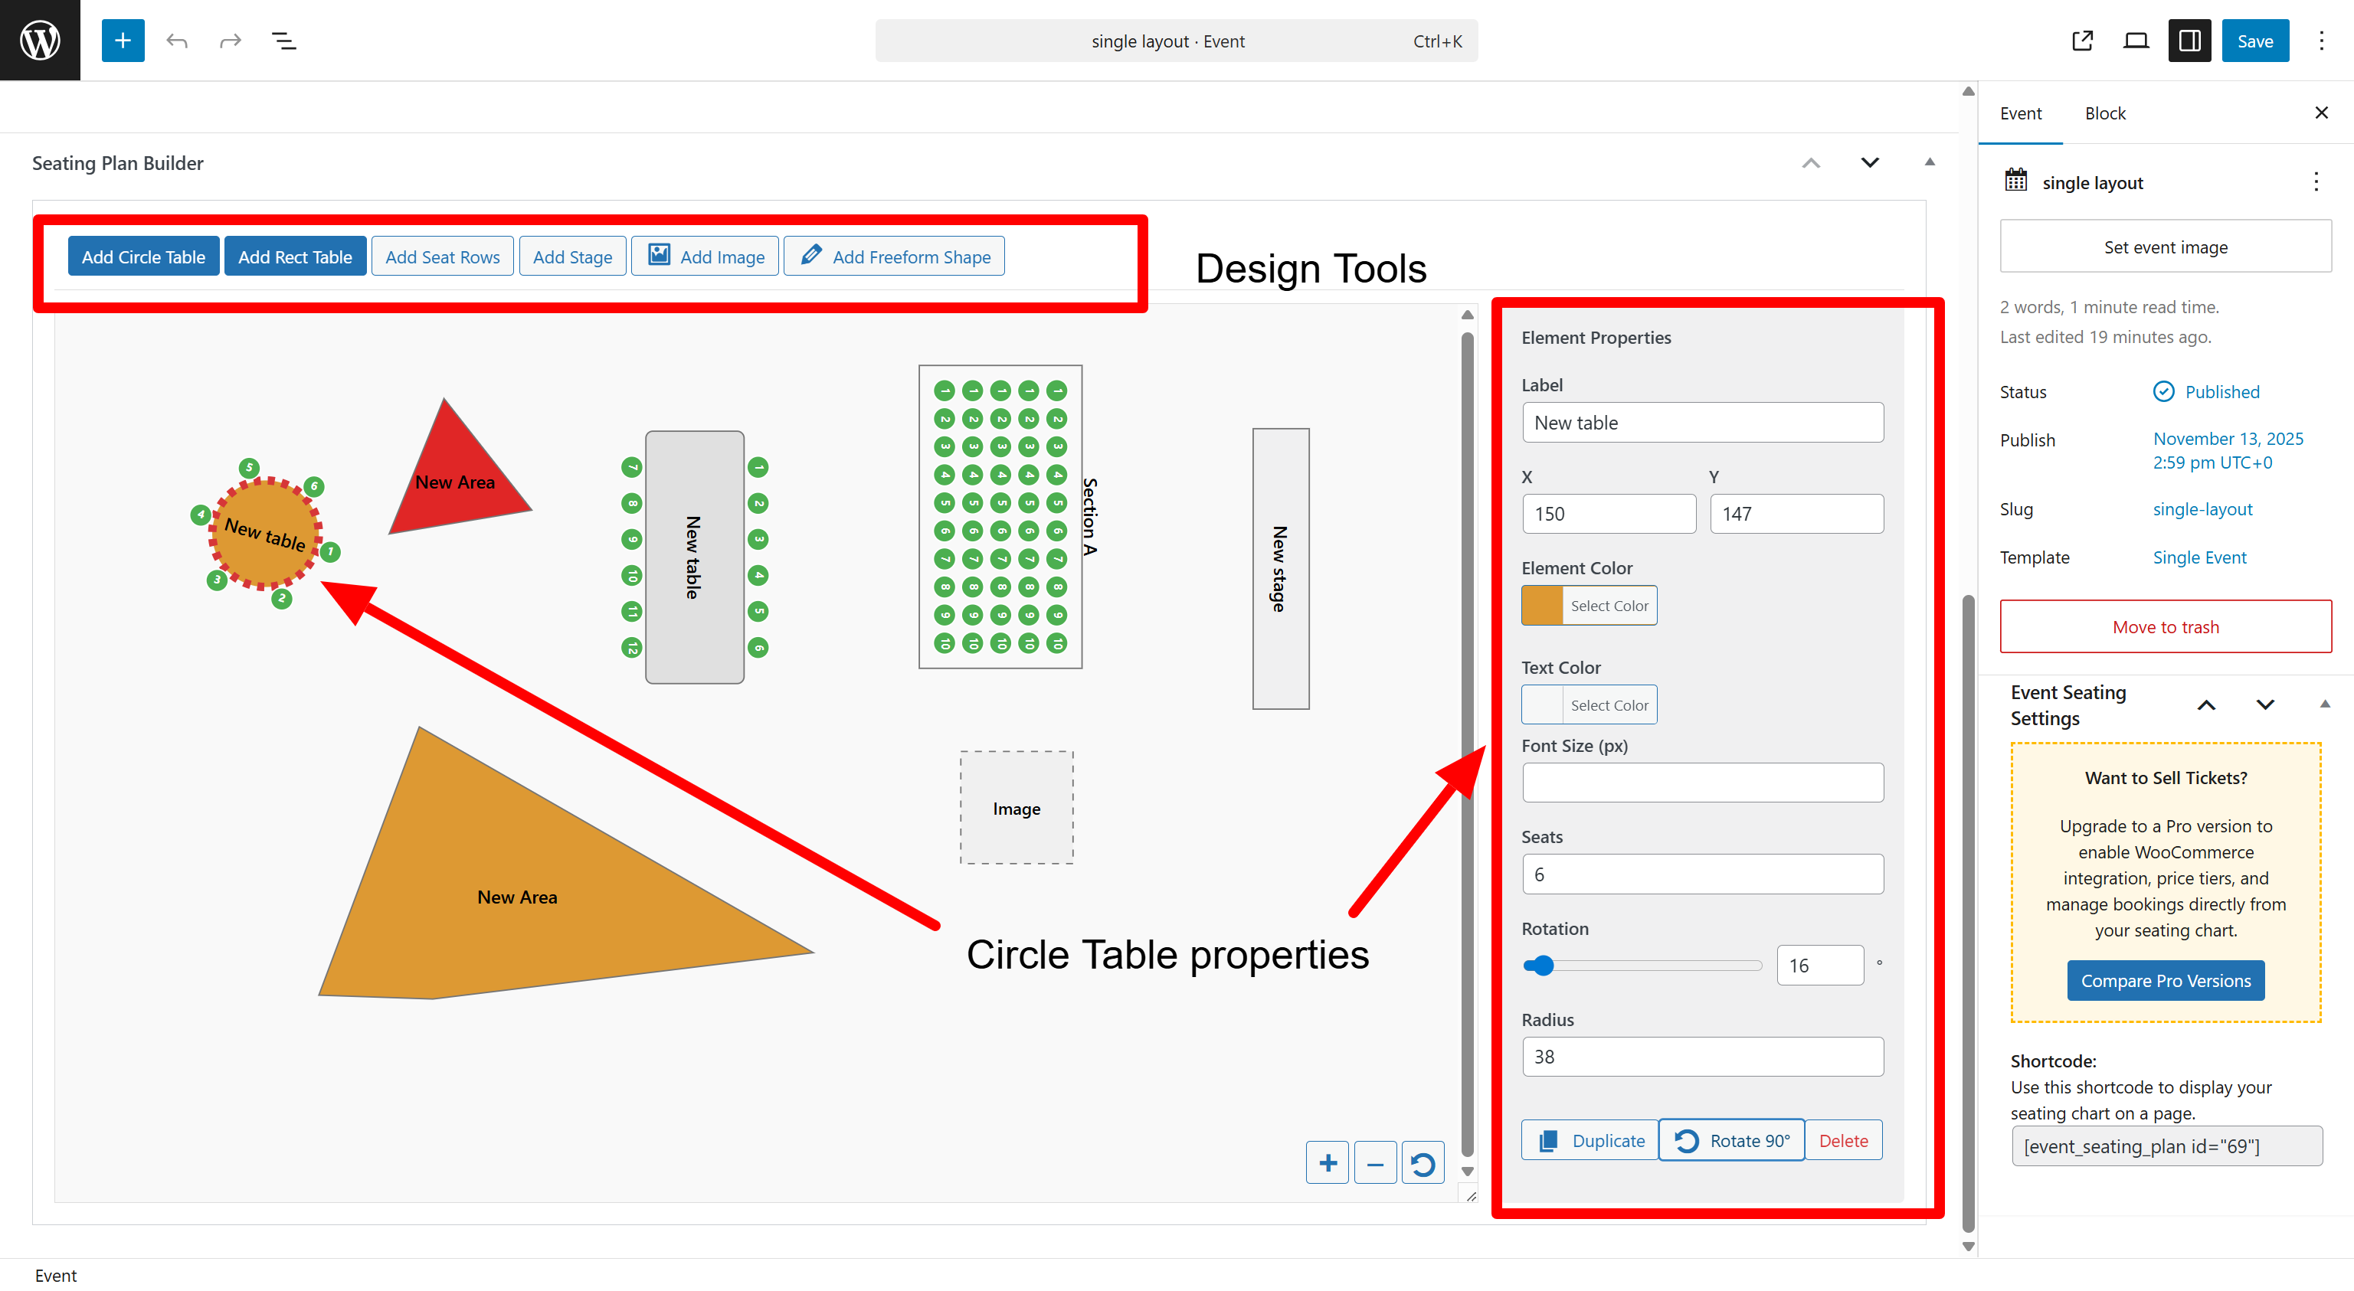
Task: Click the reset view icon below the canvas
Action: [x=1423, y=1162]
